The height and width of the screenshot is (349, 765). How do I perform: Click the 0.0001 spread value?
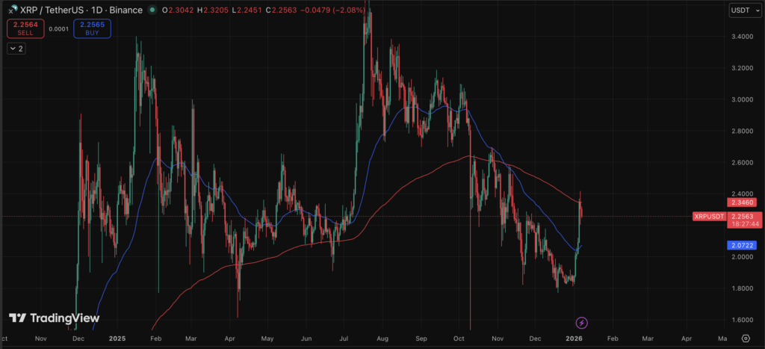click(58, 29)
